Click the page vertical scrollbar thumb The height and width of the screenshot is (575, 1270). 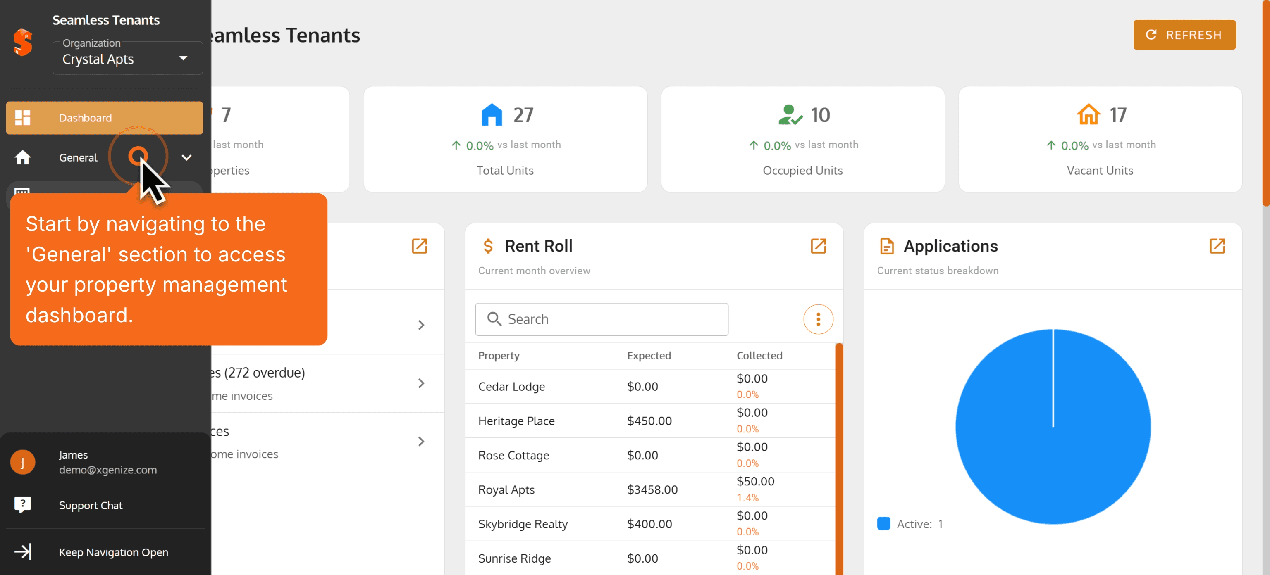pyautogui.click(x=1265, y=103)
